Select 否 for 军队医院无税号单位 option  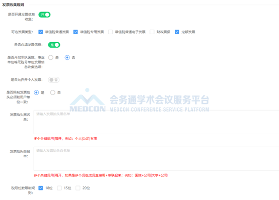tap(67, 58)
